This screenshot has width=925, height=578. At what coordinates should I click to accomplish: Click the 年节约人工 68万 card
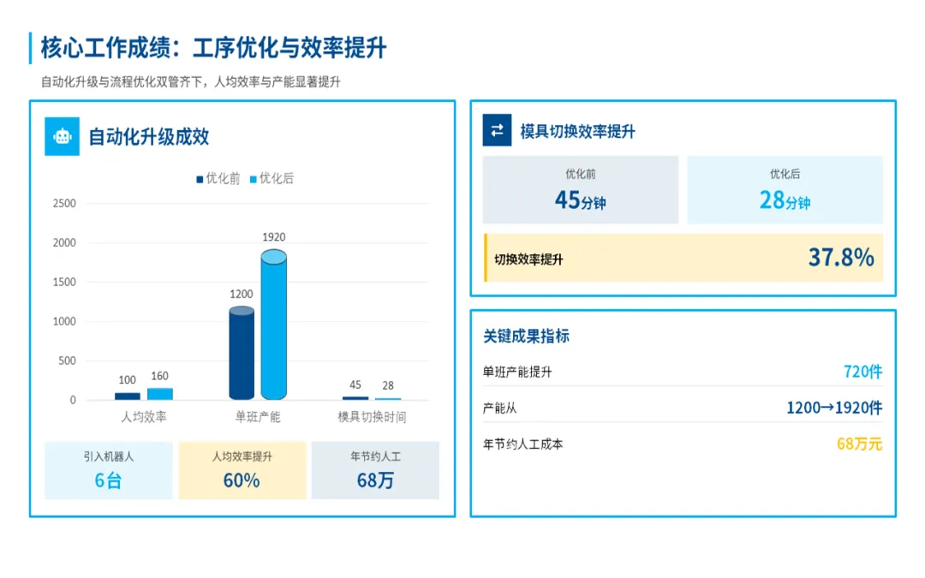pos(375,470)
